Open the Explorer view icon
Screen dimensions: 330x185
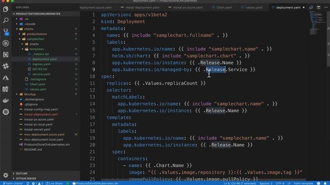pos(6,9)
